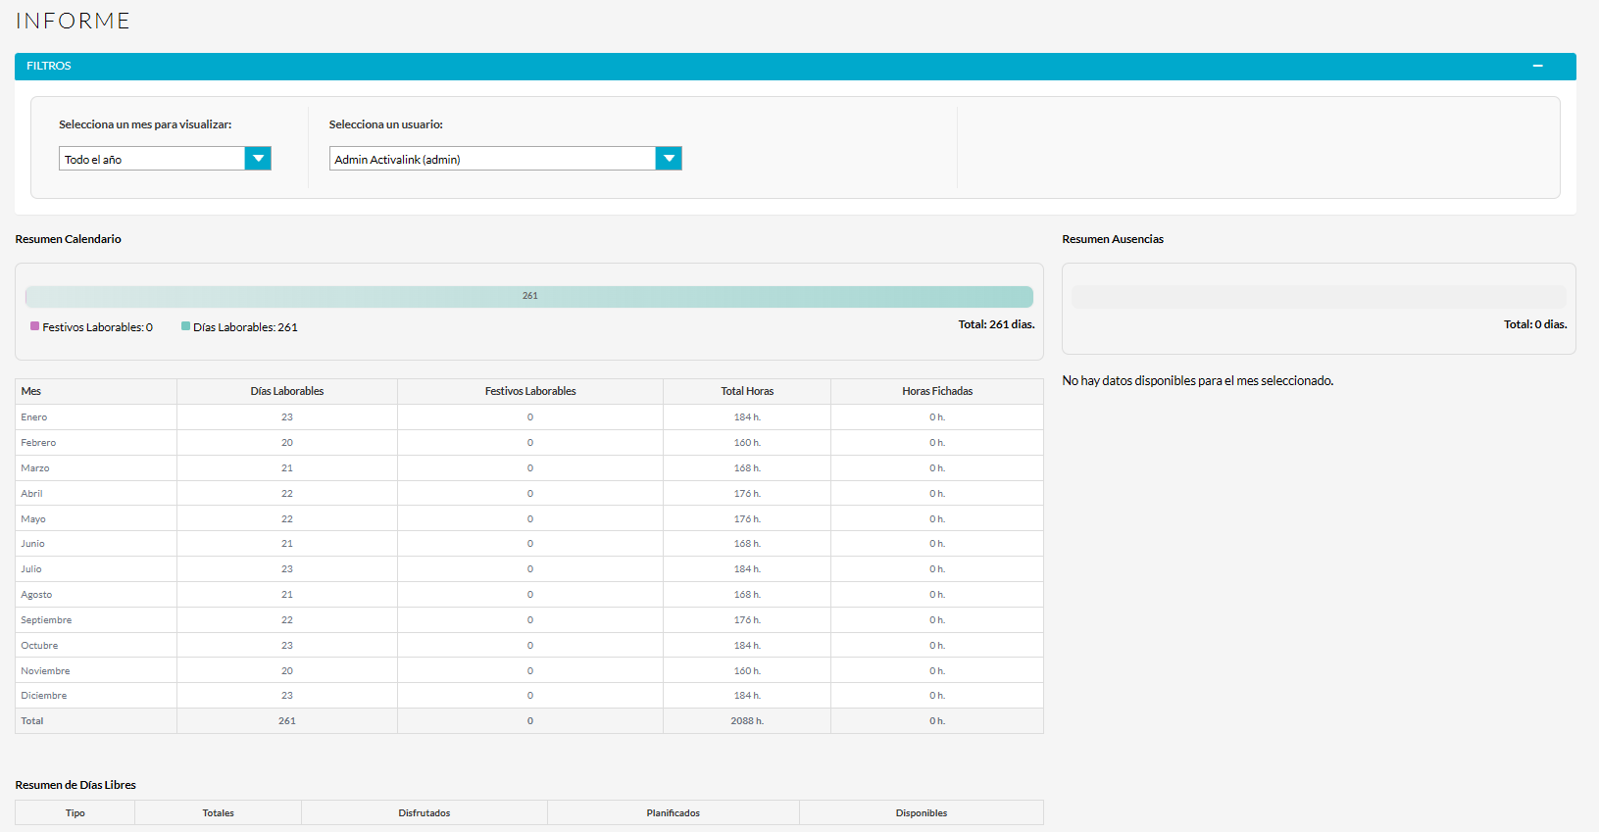Click Febrero's 160 h. total hours cell

pos(747,443)
